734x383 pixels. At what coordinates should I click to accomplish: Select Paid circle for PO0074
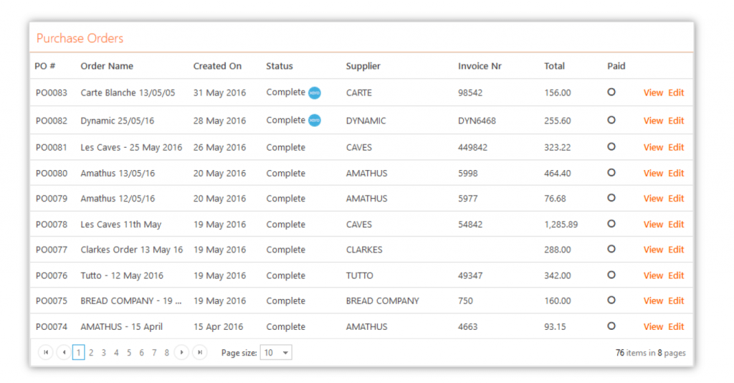611,326
